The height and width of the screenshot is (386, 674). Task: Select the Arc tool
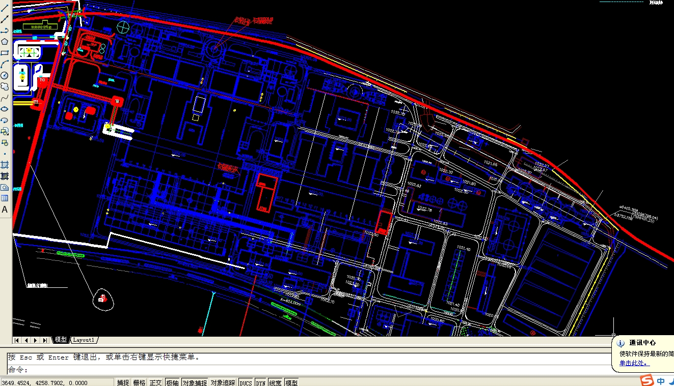(x=5, y=64)
